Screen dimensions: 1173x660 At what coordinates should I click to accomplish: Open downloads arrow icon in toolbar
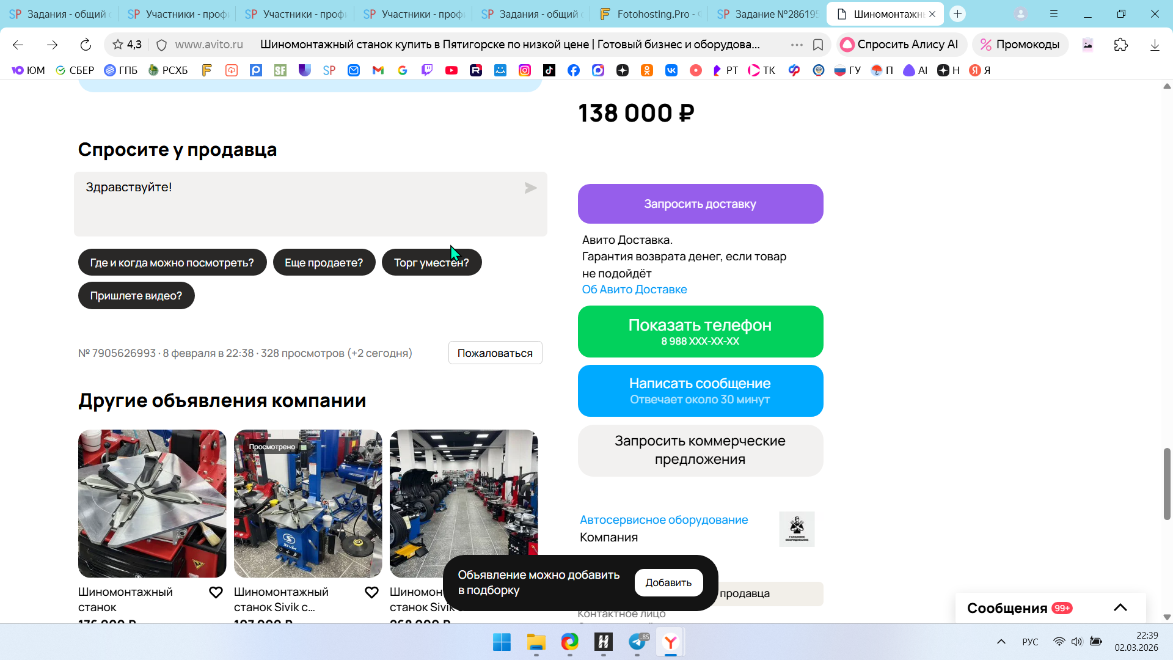[1155, 45]
